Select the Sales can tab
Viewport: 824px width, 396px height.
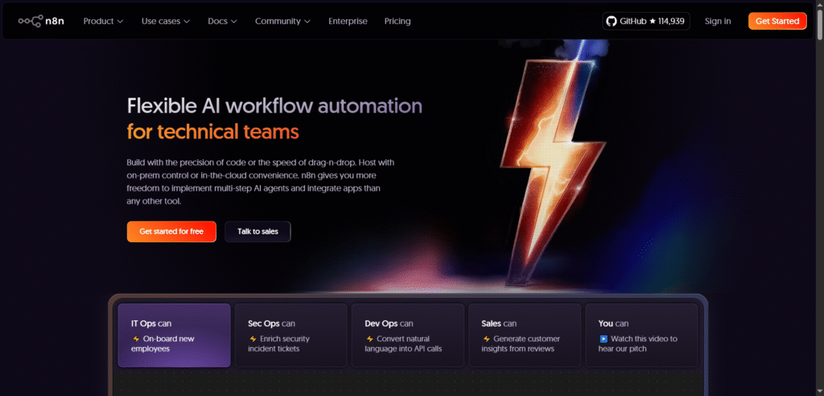pos(525,335)
